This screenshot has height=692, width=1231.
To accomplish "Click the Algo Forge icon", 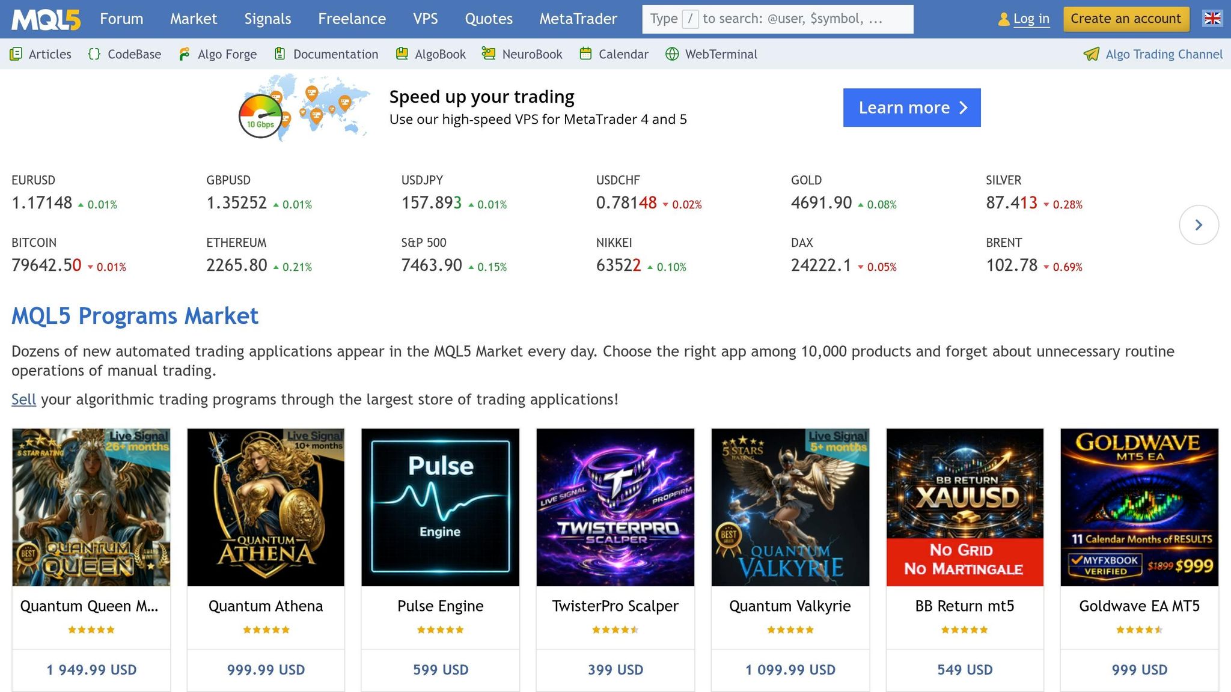I will pos(185,54).
